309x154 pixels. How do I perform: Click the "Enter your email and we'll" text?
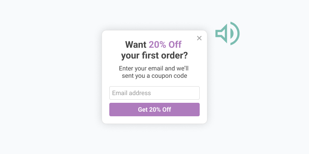pyautogui.click(x=154, y=69)
